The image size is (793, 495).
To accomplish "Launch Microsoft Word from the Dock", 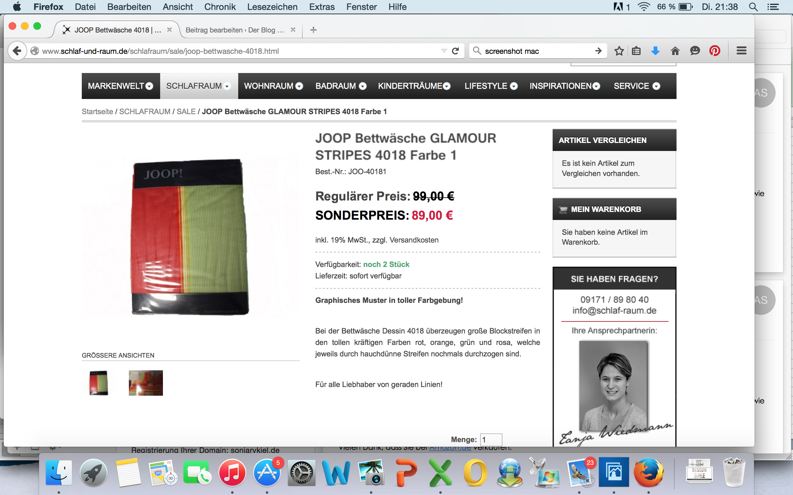I will pyautogui.click(x=336, y=472).
